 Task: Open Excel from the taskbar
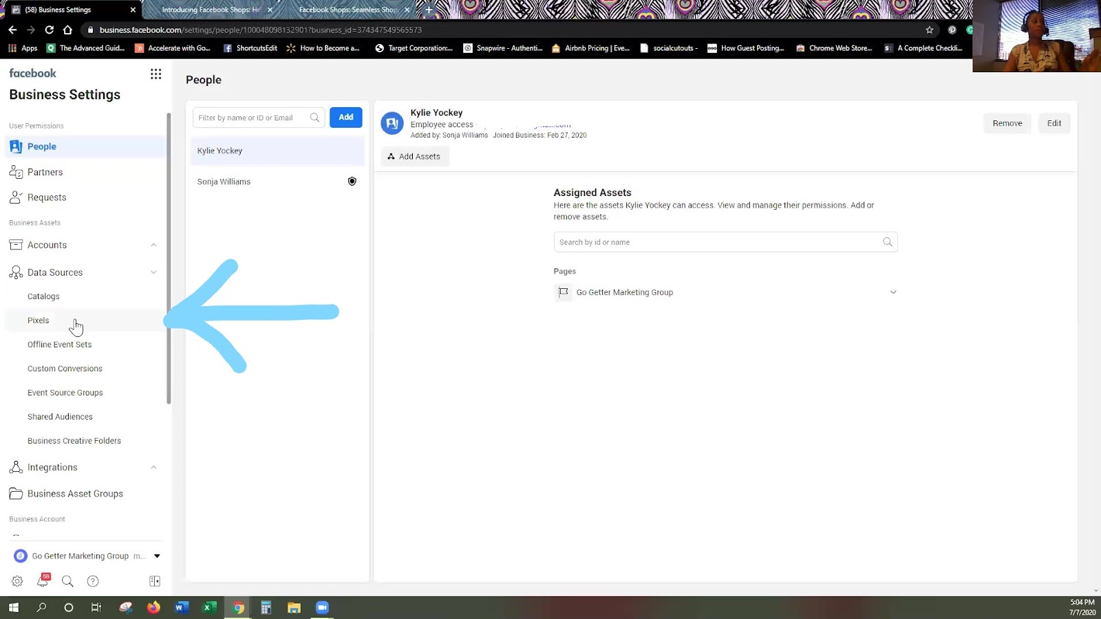point(210,607)
